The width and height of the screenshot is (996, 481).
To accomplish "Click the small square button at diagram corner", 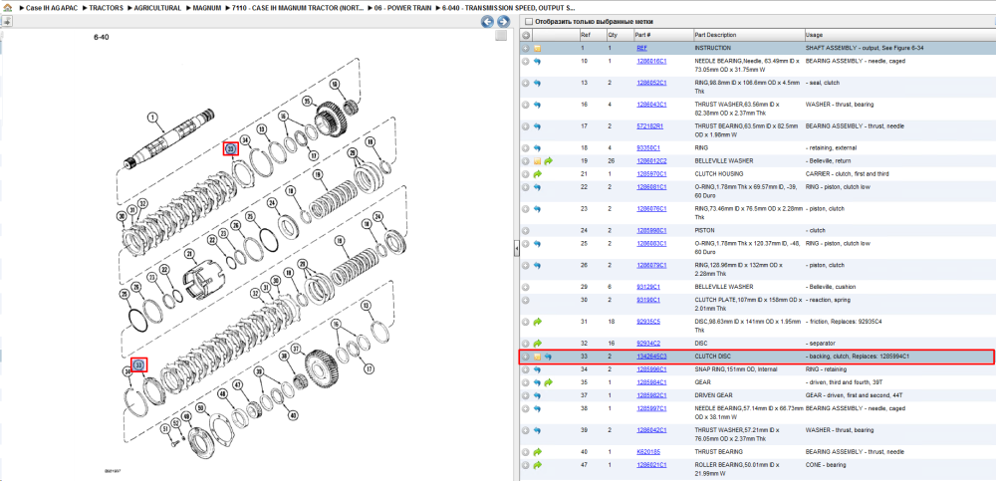I will point(501,36).
